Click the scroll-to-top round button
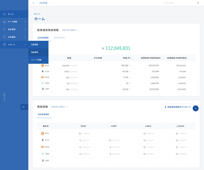 tap(195, 108)
